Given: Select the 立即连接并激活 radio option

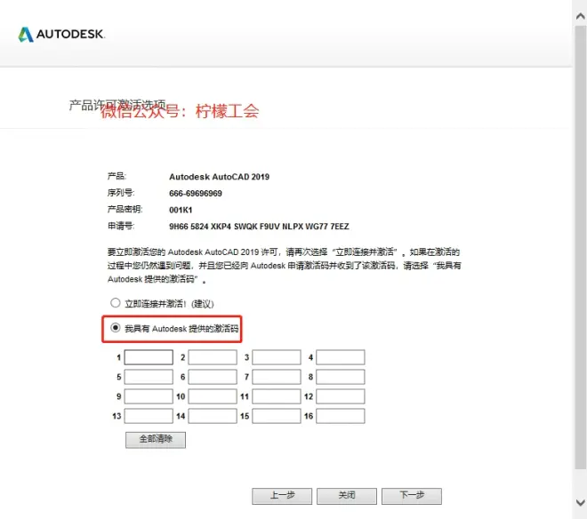Looking at the screenshot, I should (x=116, y=303).
